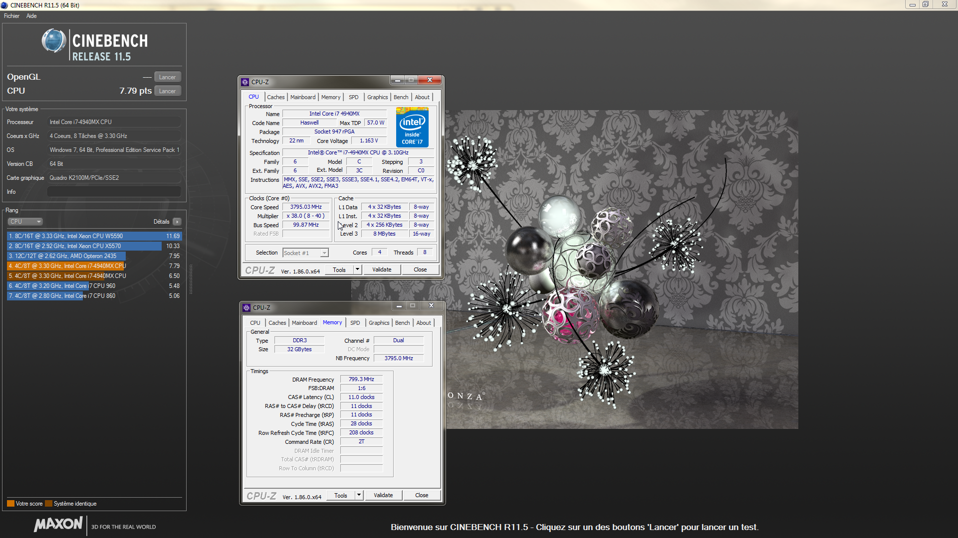Click the Info input field

coord(114,192)
